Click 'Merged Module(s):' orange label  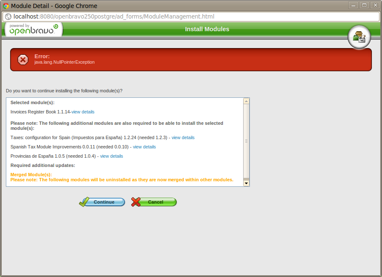(x=31, y=175)
